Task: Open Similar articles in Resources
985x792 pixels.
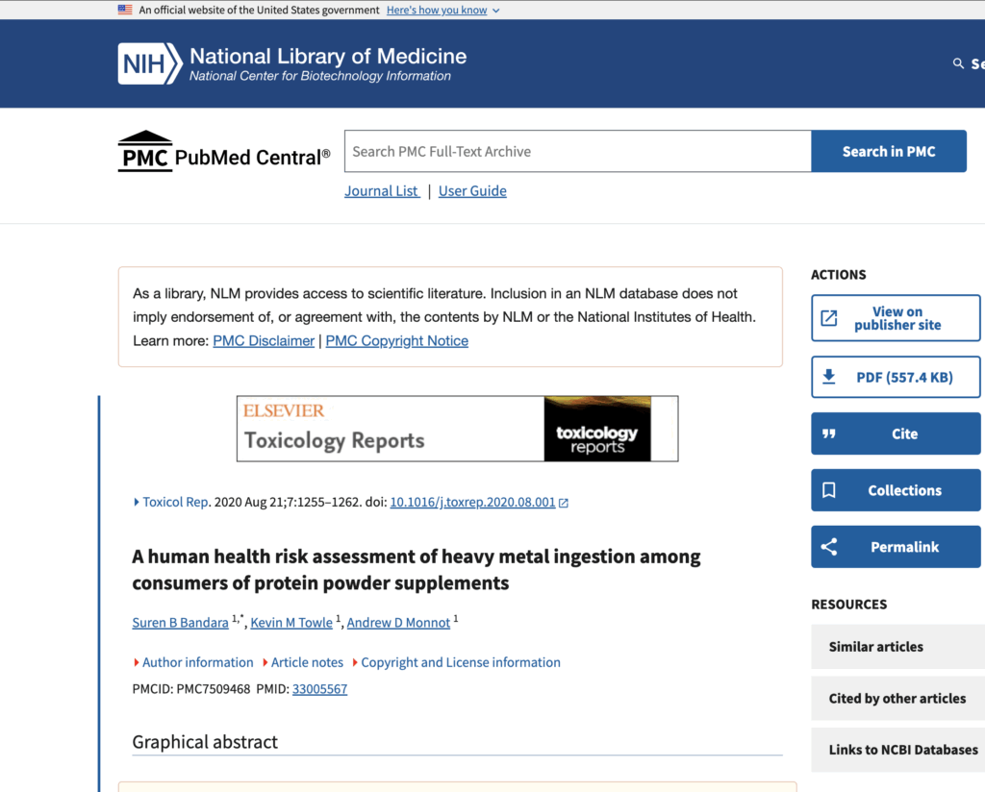Action: click(x=875, y=647)
